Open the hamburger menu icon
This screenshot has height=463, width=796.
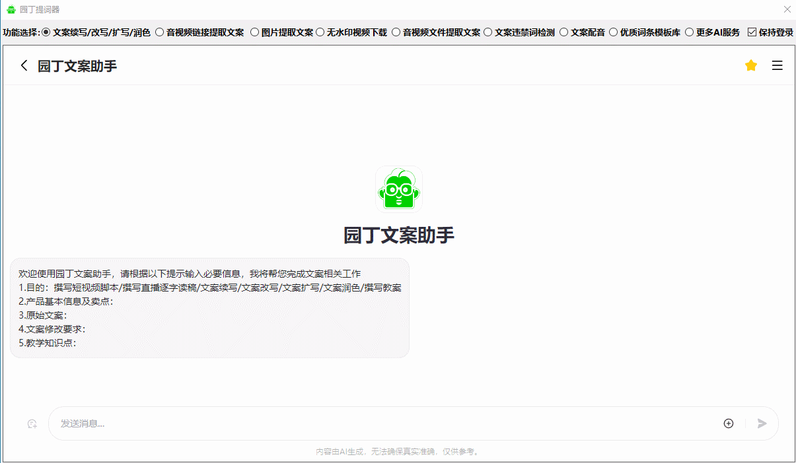pyautogui.click(x=778, y=65)
